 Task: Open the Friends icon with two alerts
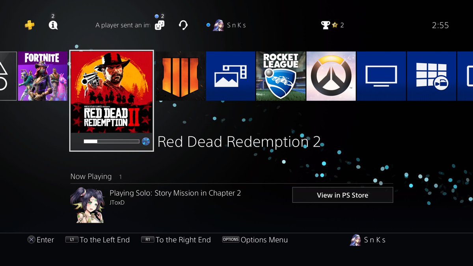160,25
